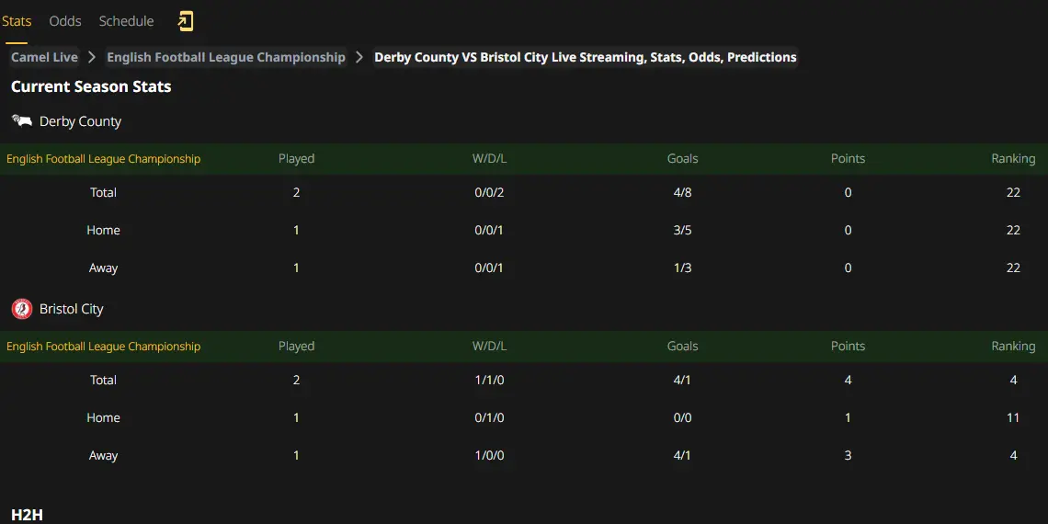Open the Schedule tab

pos(126,21)
